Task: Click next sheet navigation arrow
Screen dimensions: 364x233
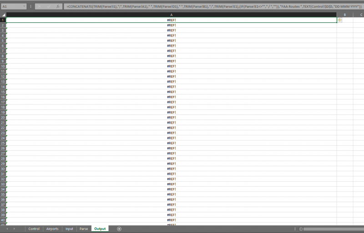Action: click(14, 229)
